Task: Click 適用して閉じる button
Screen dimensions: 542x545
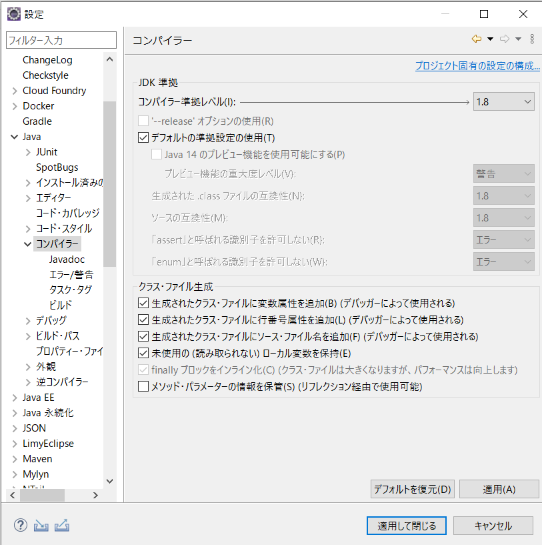Action: [x=407, y=526]
